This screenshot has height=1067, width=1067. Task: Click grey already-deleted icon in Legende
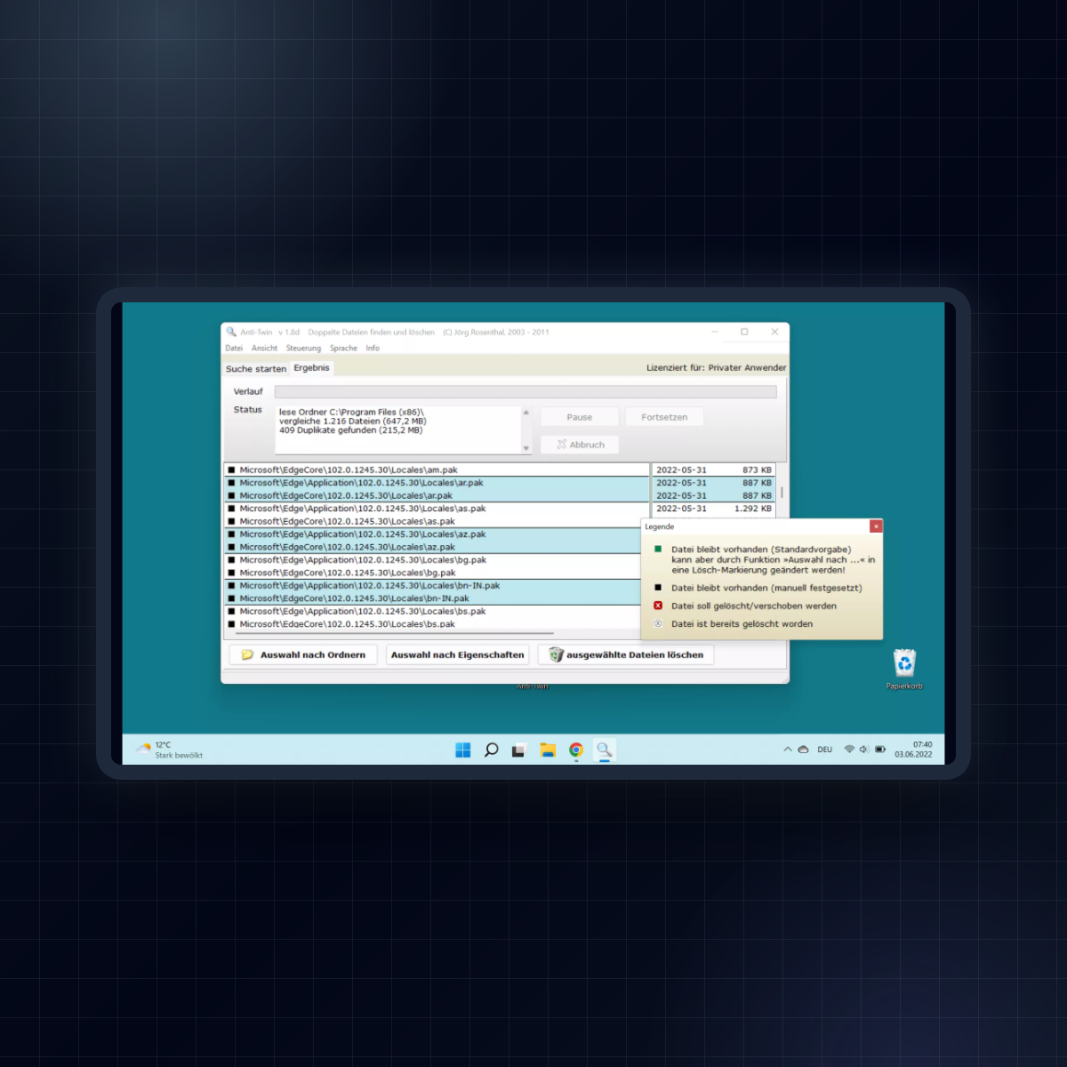[658, 623]
